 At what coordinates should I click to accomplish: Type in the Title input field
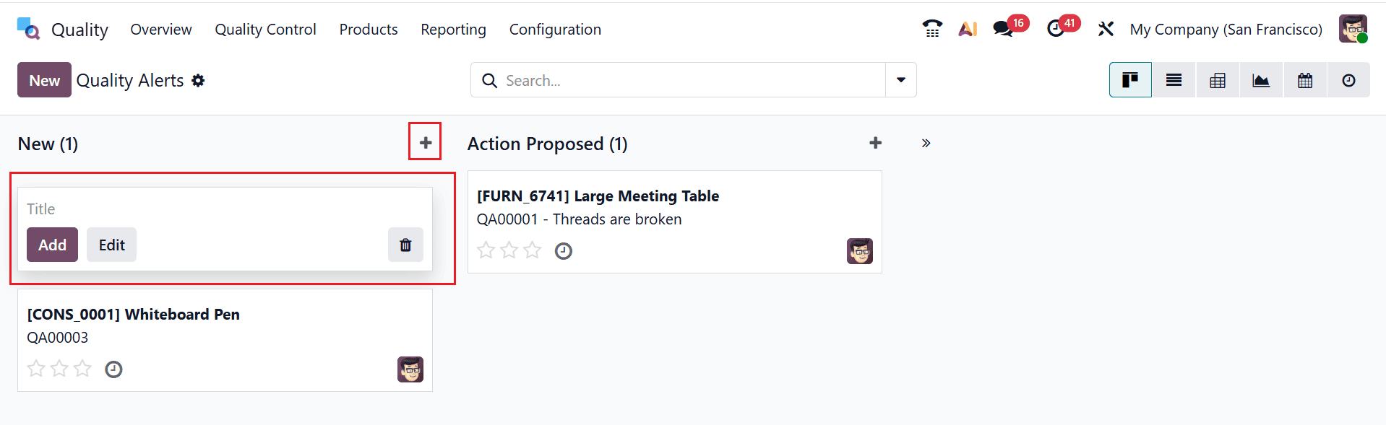(145, 209)
